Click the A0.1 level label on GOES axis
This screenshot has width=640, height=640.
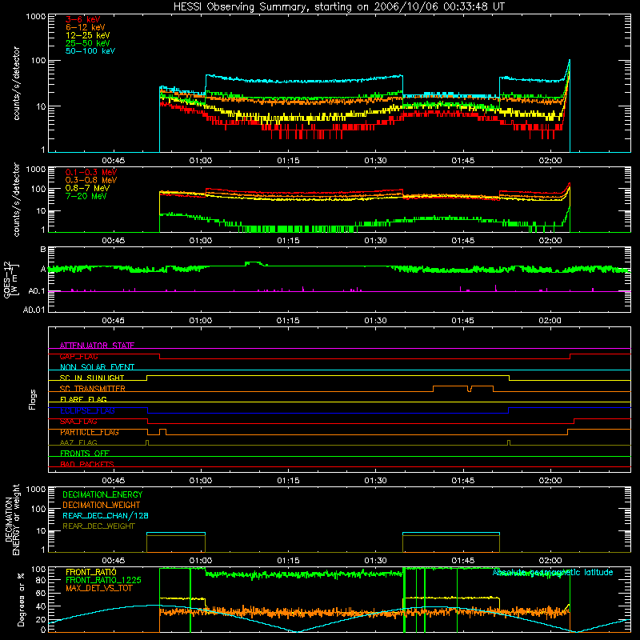click(x=37, y=291)
